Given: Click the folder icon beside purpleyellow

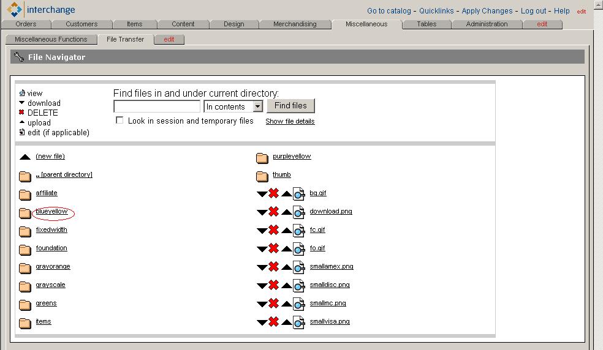Looking at the screenshot, I should pos(262,158).
